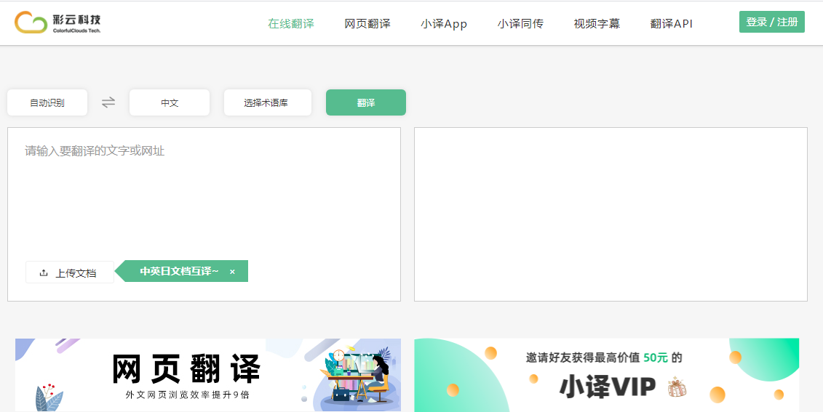Open the 网页翻译 promotional banner
This screenshot has height=412, width=823.
click(208, 375)
